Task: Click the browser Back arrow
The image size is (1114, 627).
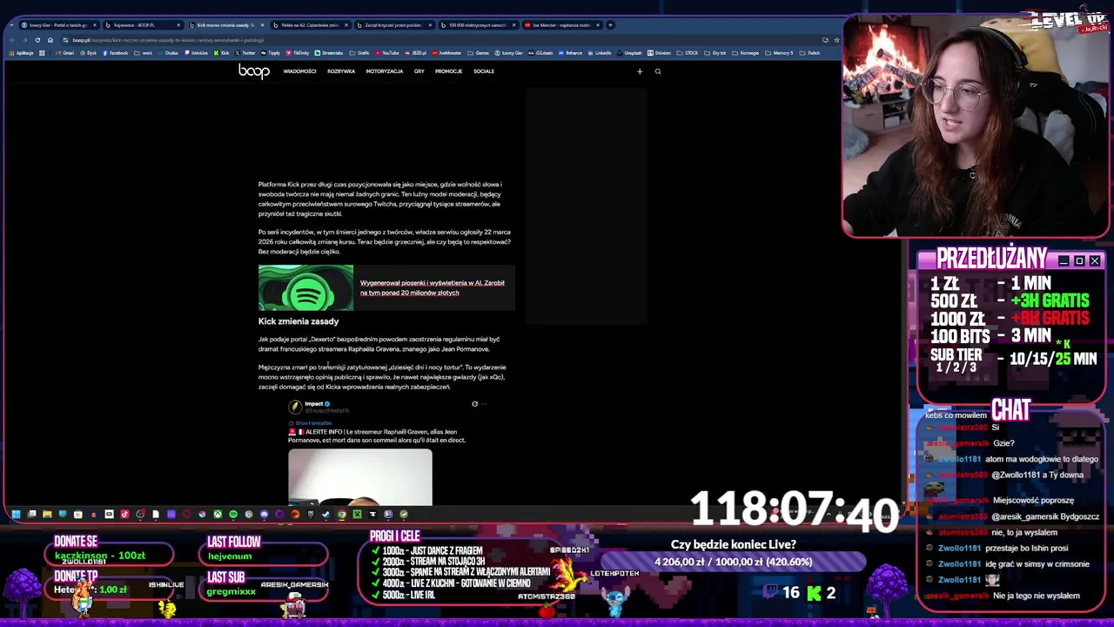Action: tap(12, 40)
